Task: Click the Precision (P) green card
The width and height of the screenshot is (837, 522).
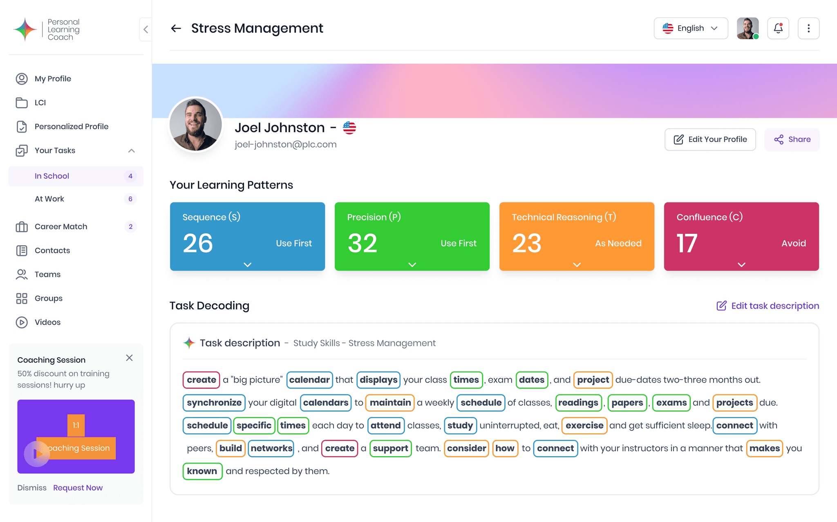Action: pos(412,236)
